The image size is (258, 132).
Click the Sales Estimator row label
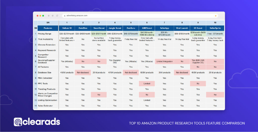tap(48, 106)
